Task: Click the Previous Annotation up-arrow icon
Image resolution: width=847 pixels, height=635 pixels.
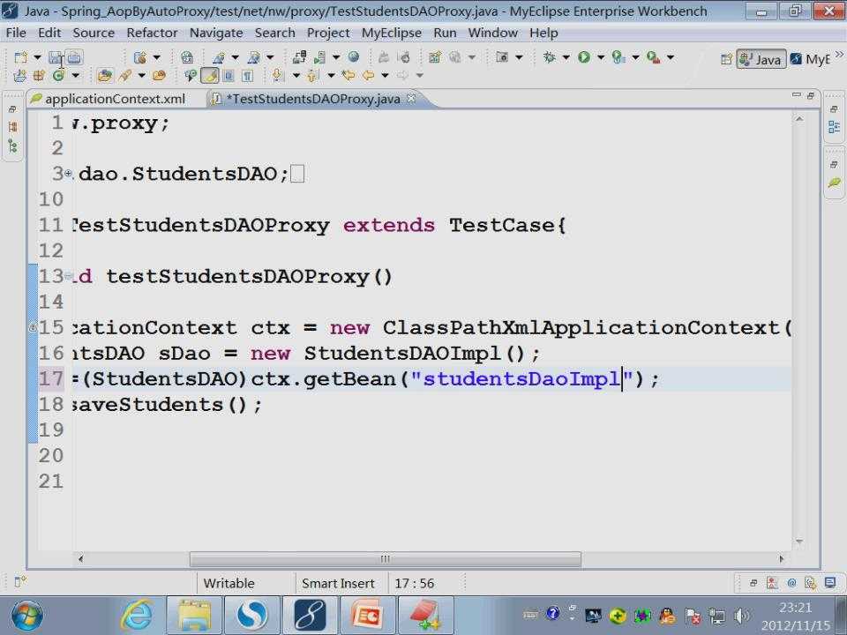Action: pos(312,76)
